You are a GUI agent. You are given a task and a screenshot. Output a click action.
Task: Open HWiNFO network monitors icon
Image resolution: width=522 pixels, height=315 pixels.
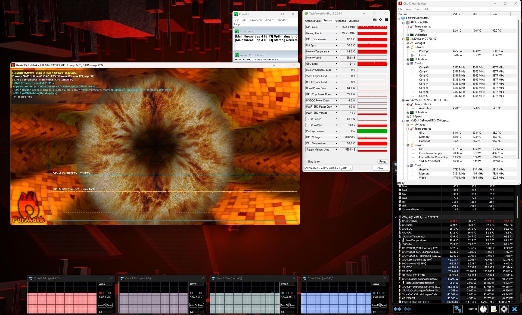point(458,309)
